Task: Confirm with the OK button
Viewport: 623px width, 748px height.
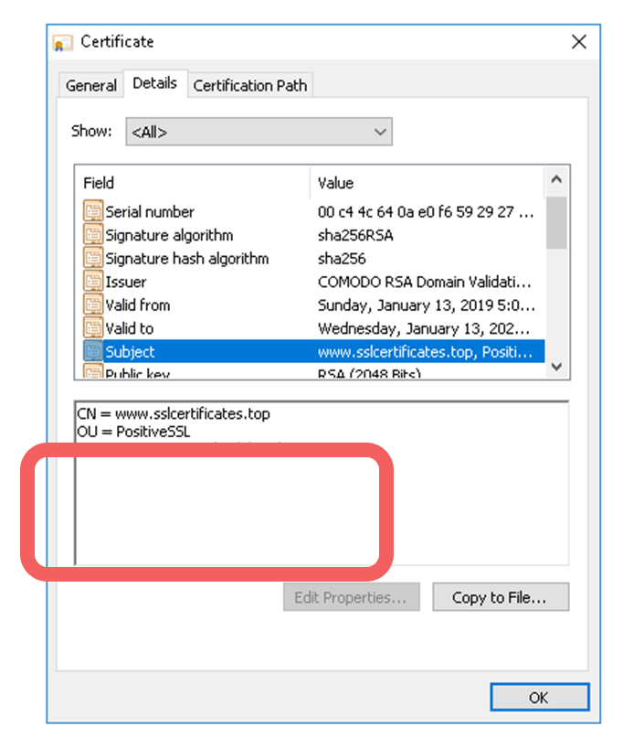Action: point(538,698)
